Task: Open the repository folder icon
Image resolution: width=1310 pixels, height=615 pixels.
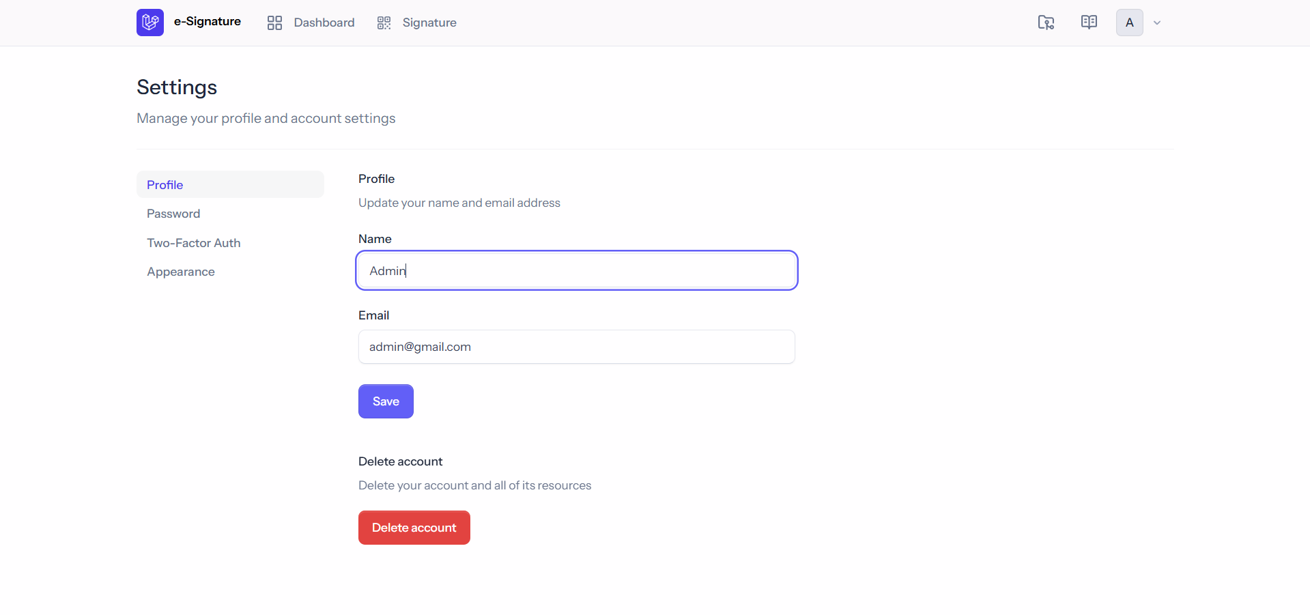Action: coord(1046,23)
